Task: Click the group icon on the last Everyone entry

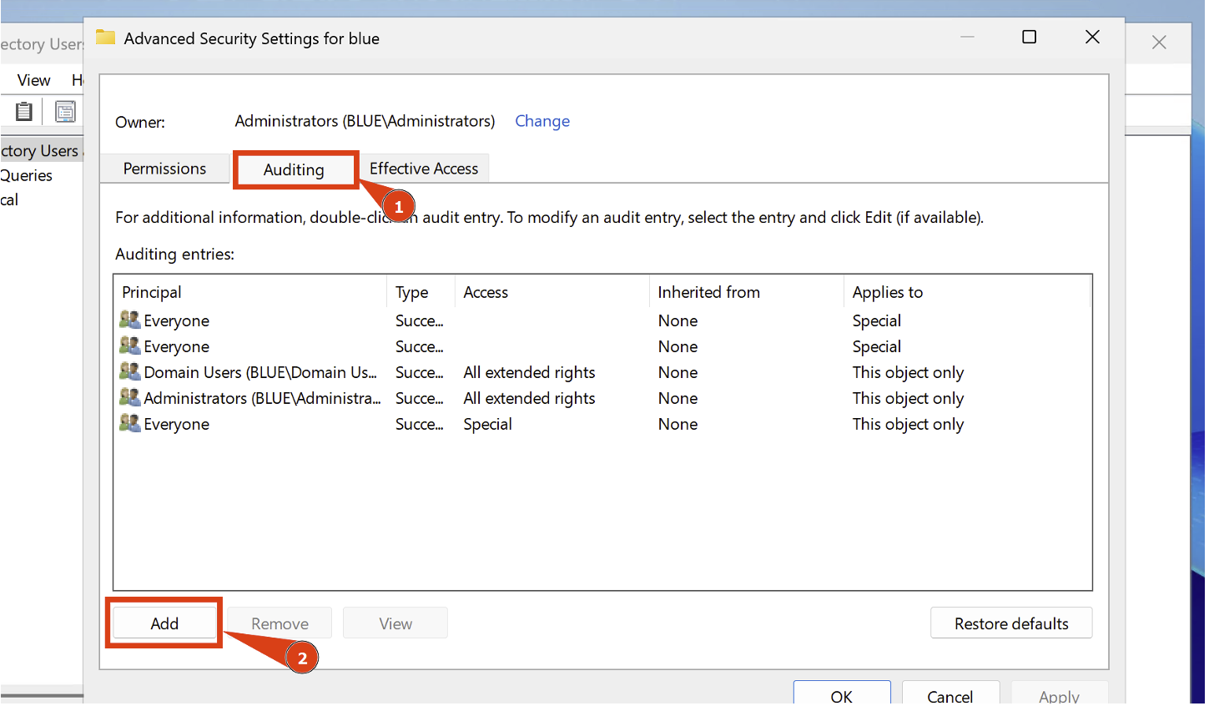Action: click(129, 424)
